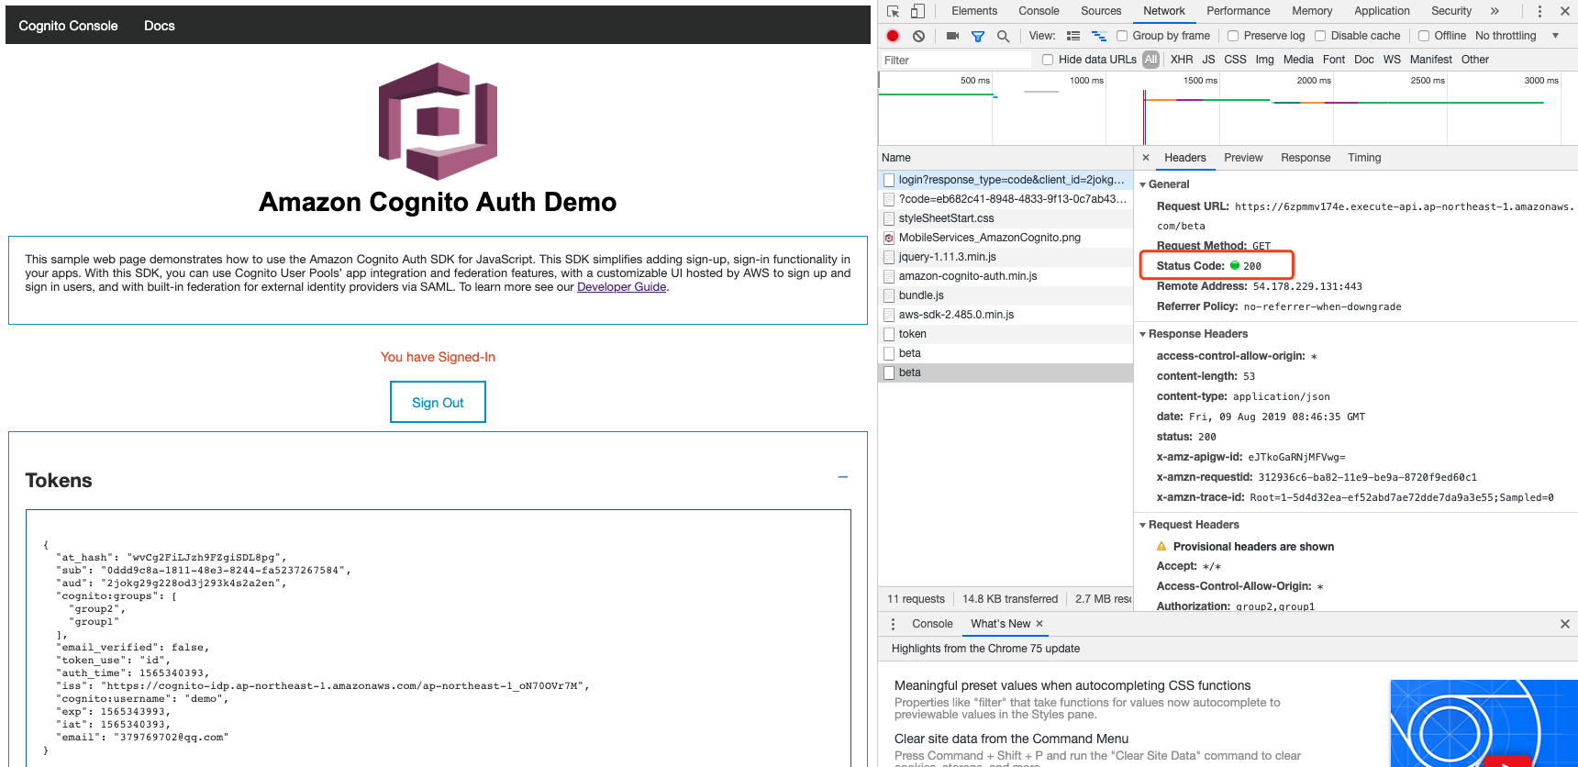Go to Cognito Console link
The image size is (1578, 767).
68,26
